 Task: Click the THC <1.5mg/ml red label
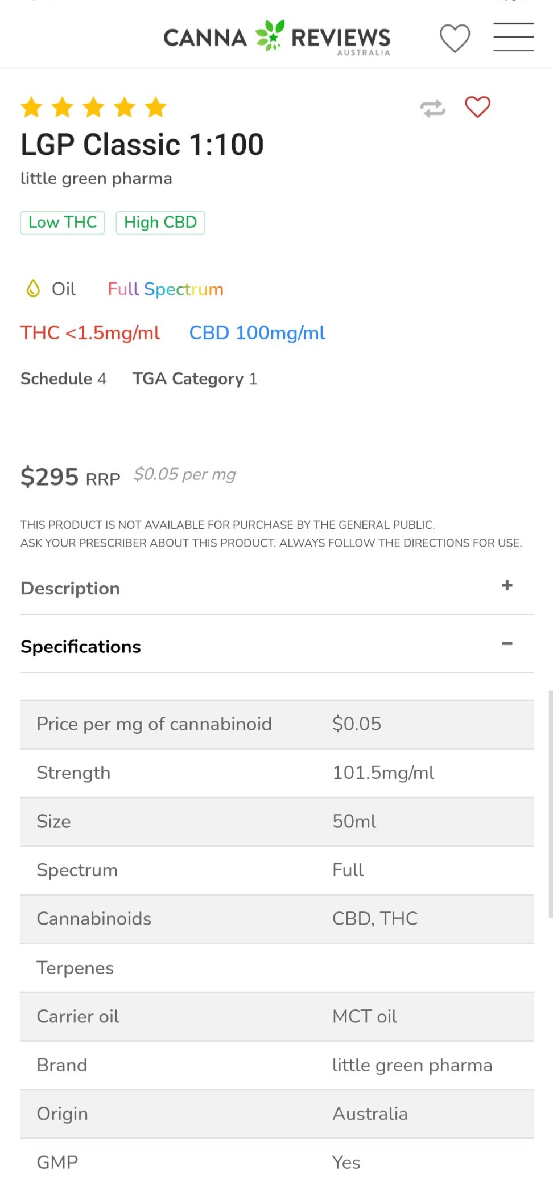pos(90,333)
